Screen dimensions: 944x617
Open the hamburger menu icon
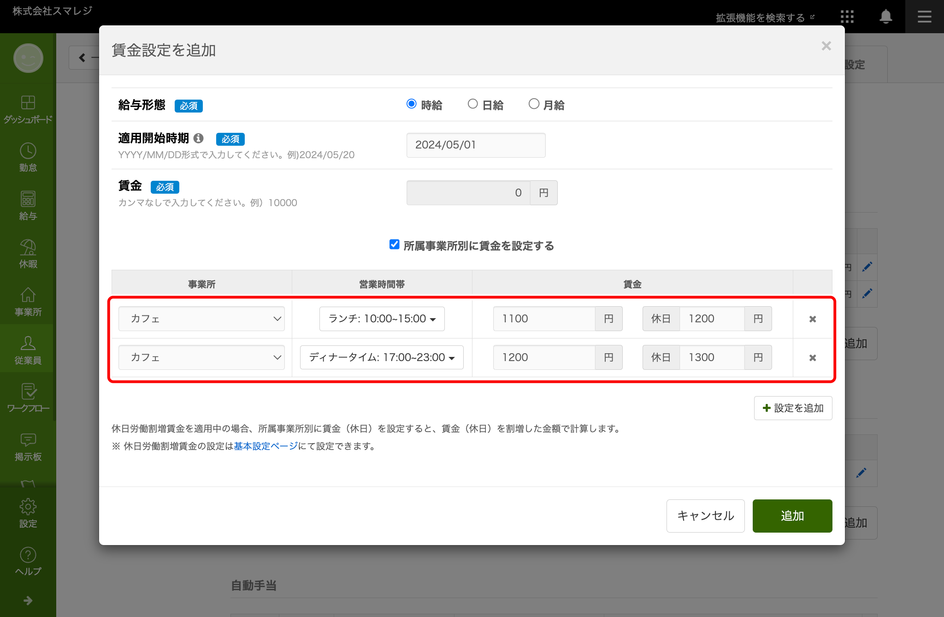coord(924,17)
